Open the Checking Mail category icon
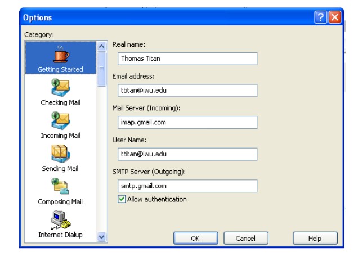 (x=60, y=88)
